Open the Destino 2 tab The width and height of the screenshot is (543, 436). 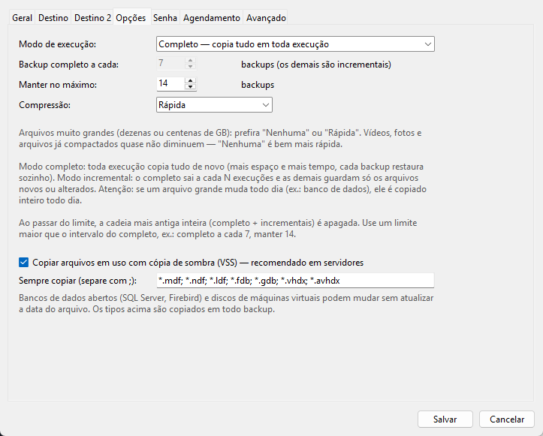(92, 18)
